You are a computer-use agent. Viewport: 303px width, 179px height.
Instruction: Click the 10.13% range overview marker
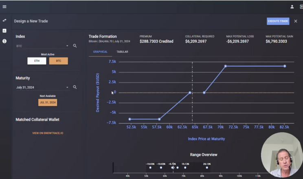click(x=185, y=168)
